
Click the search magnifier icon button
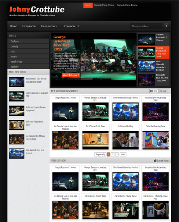point(167,26)
